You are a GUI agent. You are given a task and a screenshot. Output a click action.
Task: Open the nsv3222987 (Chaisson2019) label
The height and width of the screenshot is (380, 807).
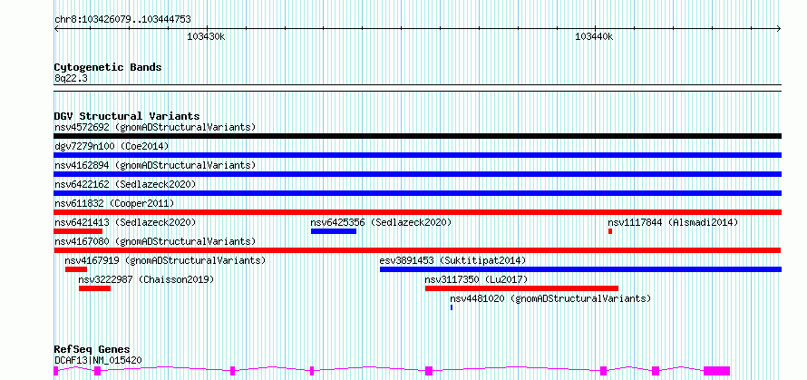[x=146, y=279]
